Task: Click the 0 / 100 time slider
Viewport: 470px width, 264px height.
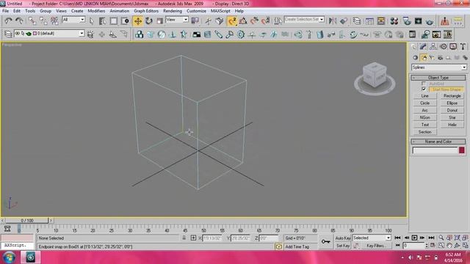Action: [27, 221]
